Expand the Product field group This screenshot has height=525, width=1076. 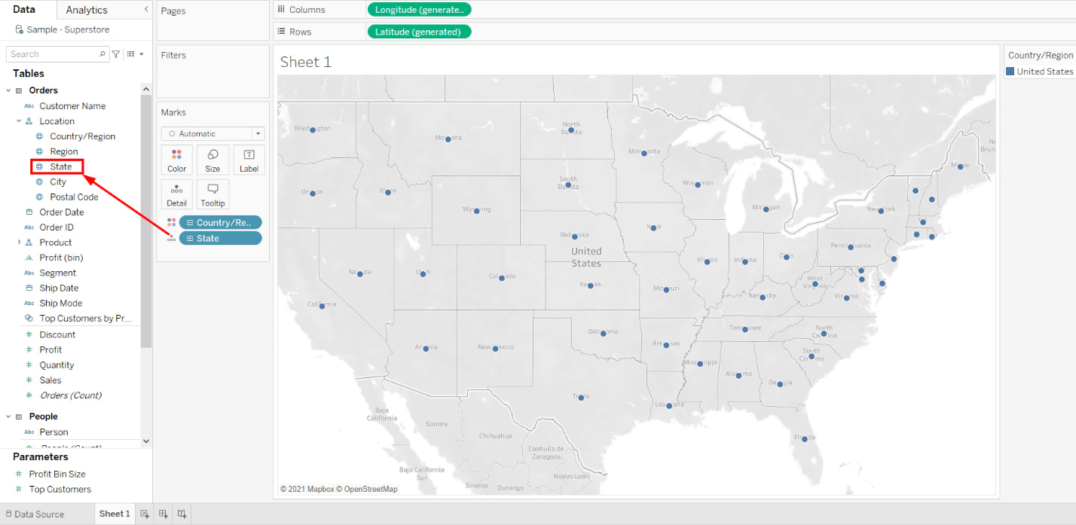pyautogui.click(x=19, y=242)
